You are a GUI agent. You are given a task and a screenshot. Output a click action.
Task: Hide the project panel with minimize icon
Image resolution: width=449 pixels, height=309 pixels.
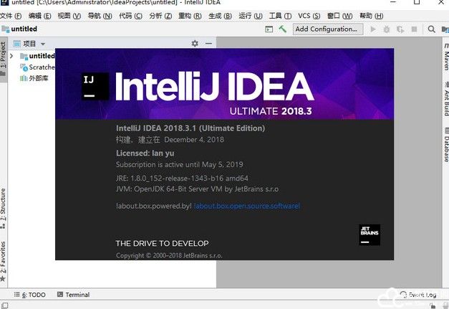click(208, 44)
